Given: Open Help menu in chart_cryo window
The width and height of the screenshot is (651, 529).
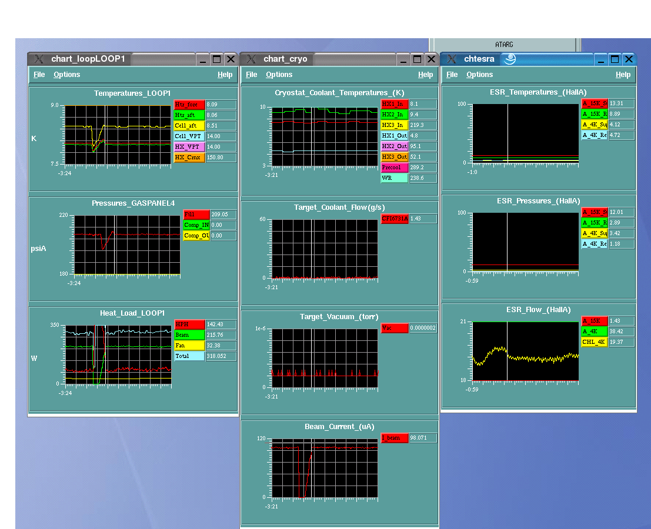Looking at the screenshot, I should [426, 75].
